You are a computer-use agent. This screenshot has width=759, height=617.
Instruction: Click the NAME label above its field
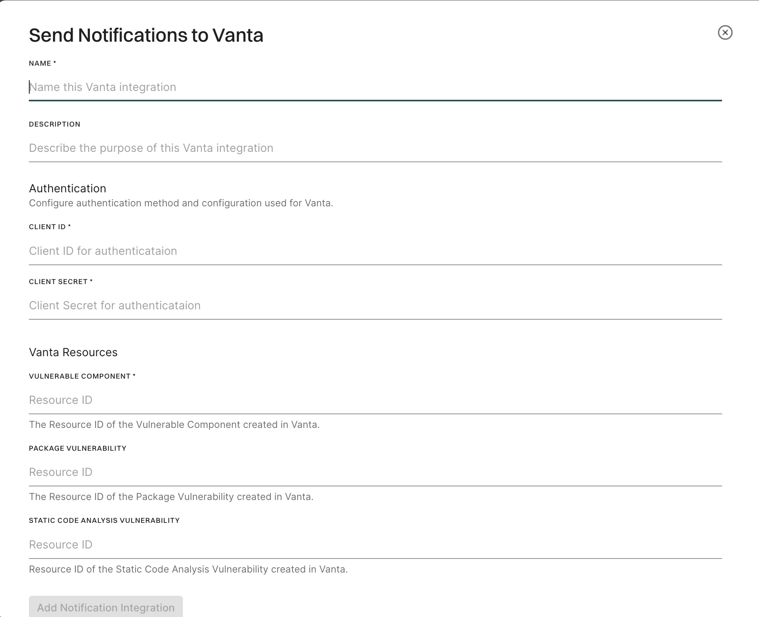[x=42, y=63]
